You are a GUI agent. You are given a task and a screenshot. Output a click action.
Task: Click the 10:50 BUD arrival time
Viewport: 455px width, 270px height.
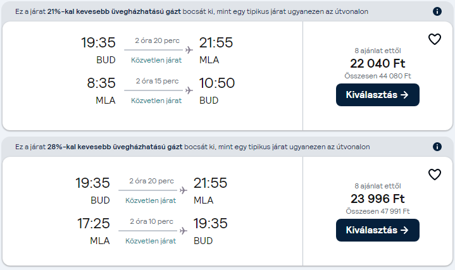click(x=217, y=83)
